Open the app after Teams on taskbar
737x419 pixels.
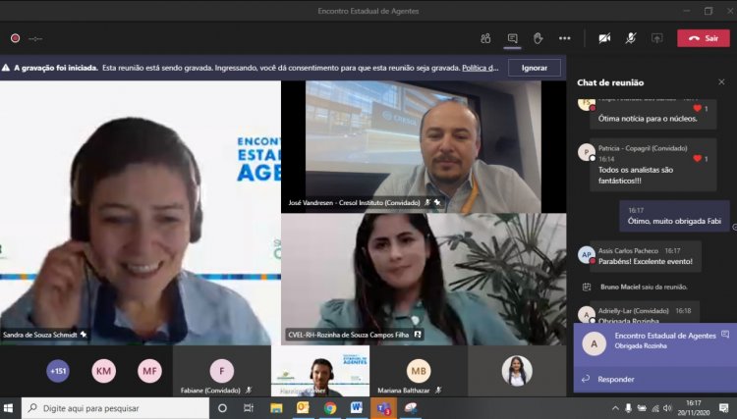point(411,408)
